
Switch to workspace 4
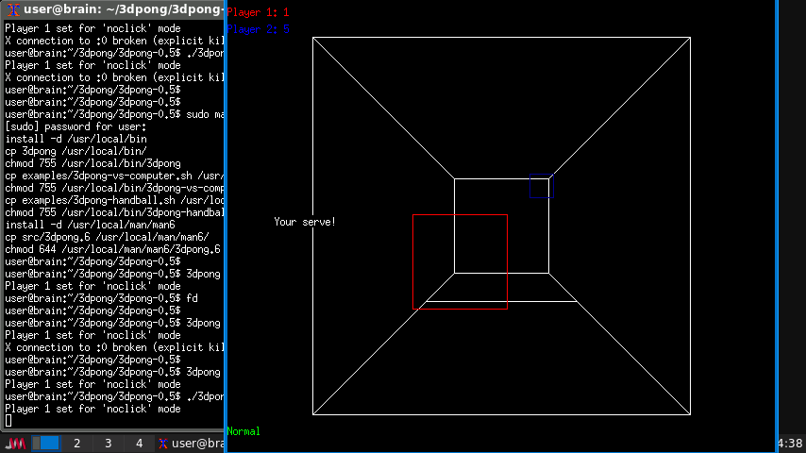tap(139, 444)
